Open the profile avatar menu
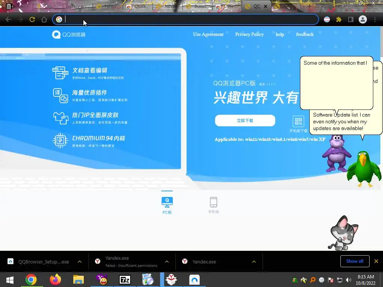Viewport: 383px width, 287px height. tap(363, 19)
